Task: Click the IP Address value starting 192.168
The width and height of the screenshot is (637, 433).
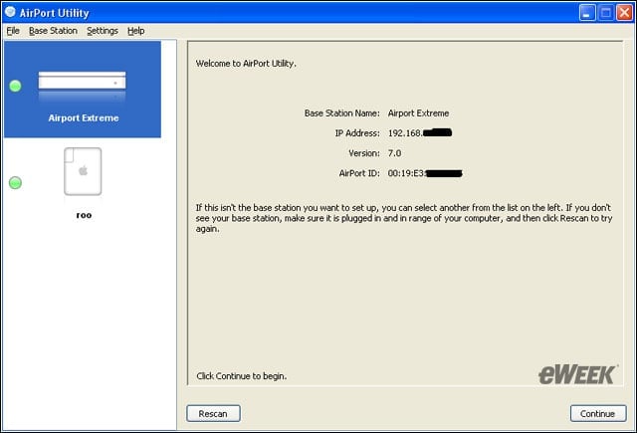Action: 420,132
